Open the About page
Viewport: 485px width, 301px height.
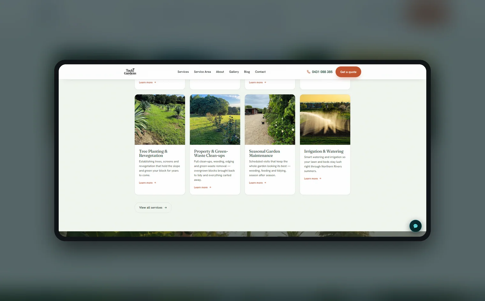coord(220,72)
